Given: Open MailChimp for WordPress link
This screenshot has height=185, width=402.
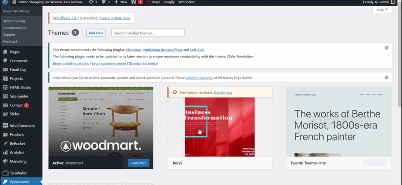Looking at the screenshot, I should (x=163, y=50).
